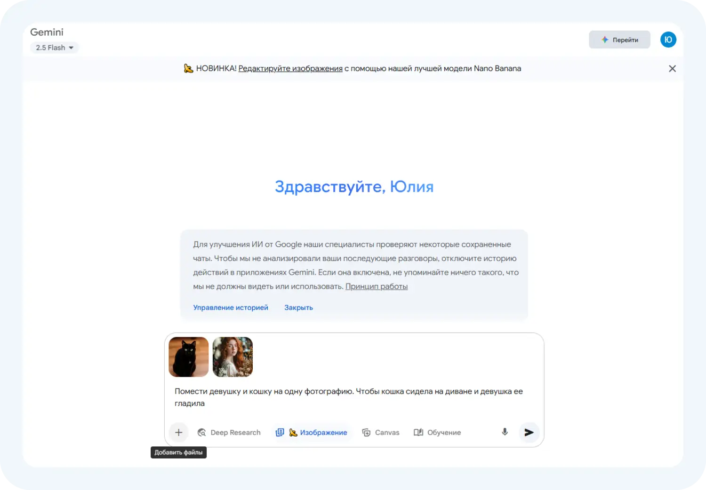Viewport: 706px width, 490px height.
Task: Send the message with the arrow icon
Action: 529,432
